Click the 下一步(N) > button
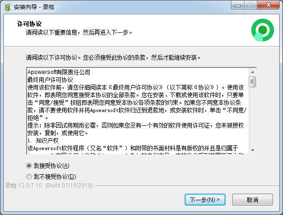 tap(205, 200)
